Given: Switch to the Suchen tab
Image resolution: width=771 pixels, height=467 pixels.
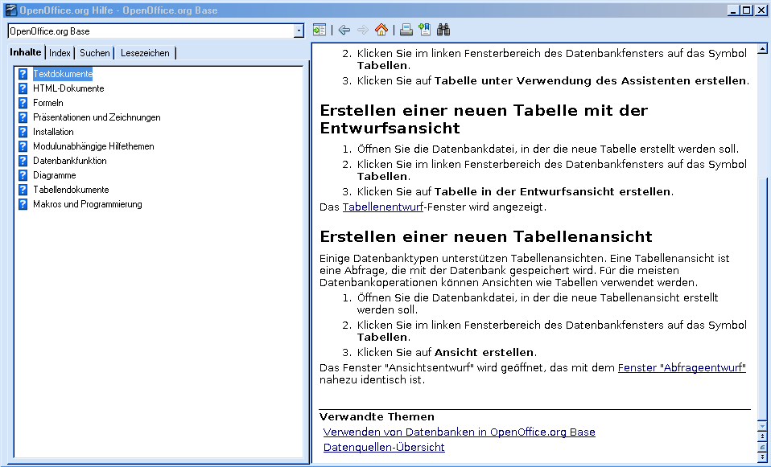Looking at the screenshot, I should point(95,53).
